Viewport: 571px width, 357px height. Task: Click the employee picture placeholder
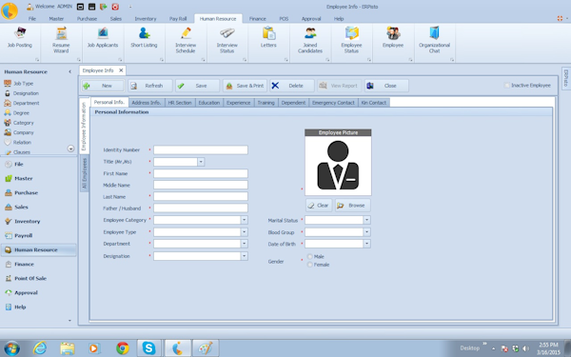[x=338, y=166]
